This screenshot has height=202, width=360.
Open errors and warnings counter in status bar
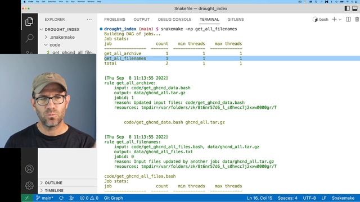[89, 198]
